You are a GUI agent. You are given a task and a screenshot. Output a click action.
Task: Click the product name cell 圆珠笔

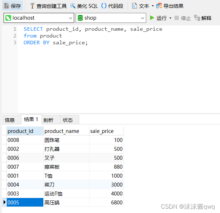pos(66,140)
